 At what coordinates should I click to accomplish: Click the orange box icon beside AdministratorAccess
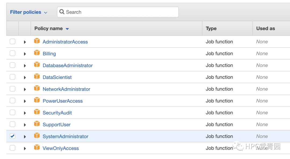pyautogui.click(x=37, y=41)
